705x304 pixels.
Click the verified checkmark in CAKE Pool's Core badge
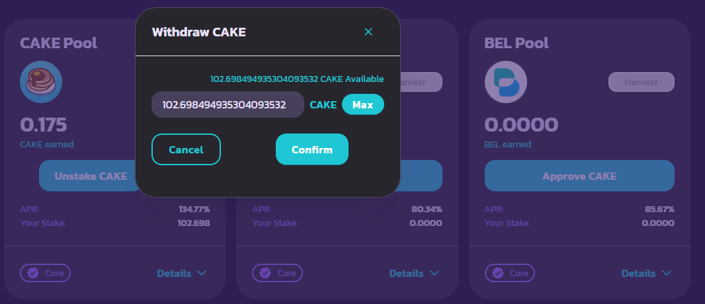pos(33,273)
